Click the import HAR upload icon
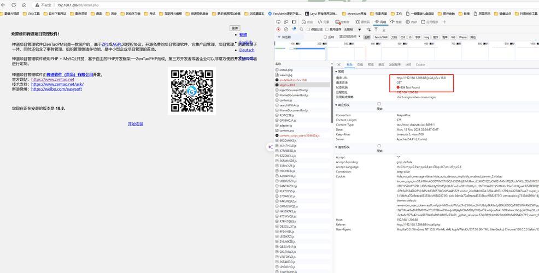The image size is (539, 273). (376, 29)
